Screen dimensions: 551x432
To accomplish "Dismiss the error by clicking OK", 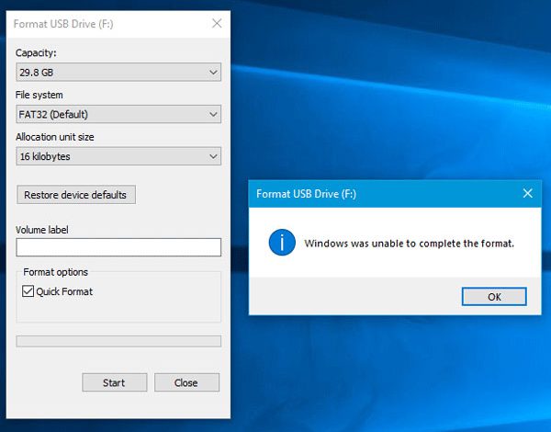I will tap(494, 297).
